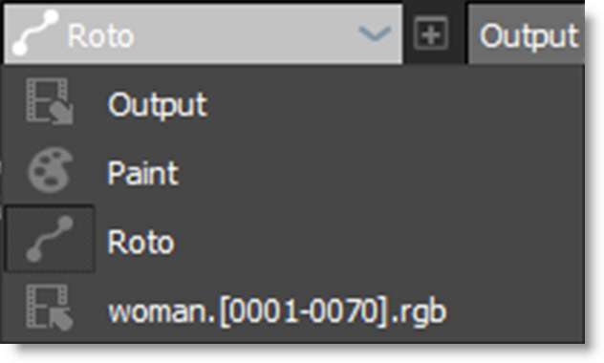
Task: Click the highlighted Roto spline icon in the list
Action: [50, 239]
